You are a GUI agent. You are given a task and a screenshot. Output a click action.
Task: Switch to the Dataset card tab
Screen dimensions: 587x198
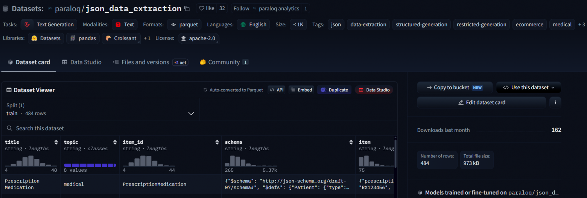point(29,62)
